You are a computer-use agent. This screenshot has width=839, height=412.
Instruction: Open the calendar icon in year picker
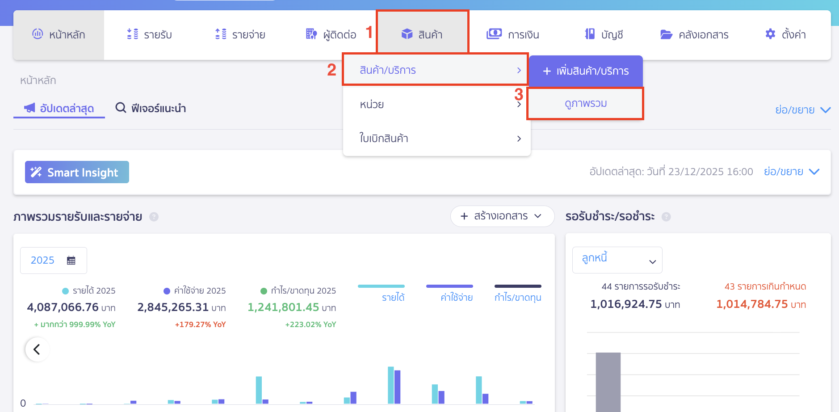click(x=71, y=261)
